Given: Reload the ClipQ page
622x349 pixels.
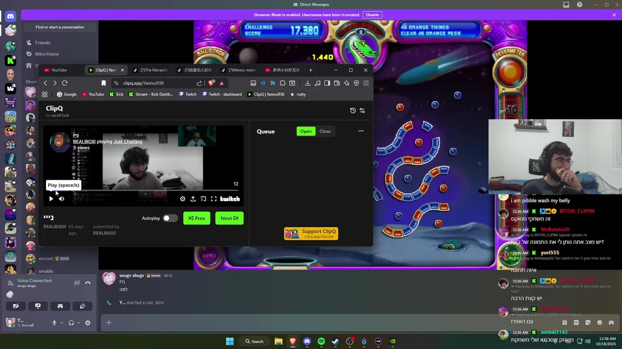Looking at the screenshot, I should click(x=65, y=83).
